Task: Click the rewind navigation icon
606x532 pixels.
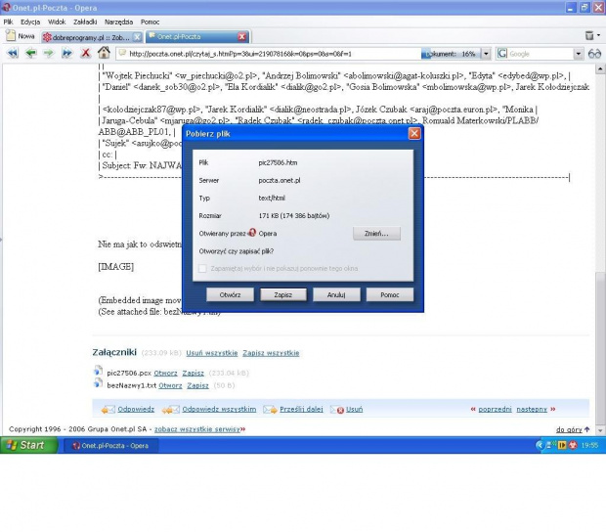Action: [x=13, y=53]
